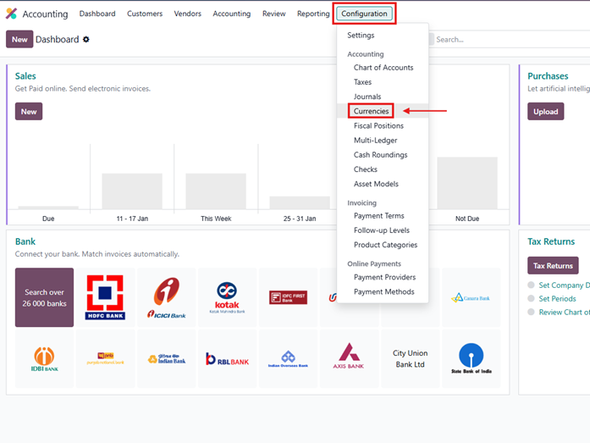The image size is (590, 443).
Task: Choose Payment Providers in the menu
Action: [384, 277]
